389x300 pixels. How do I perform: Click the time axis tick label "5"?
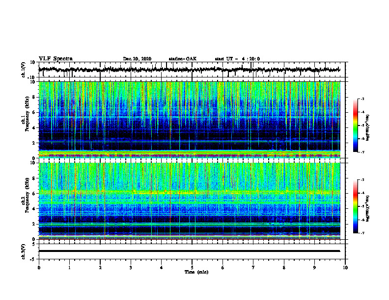pos(192,268)
